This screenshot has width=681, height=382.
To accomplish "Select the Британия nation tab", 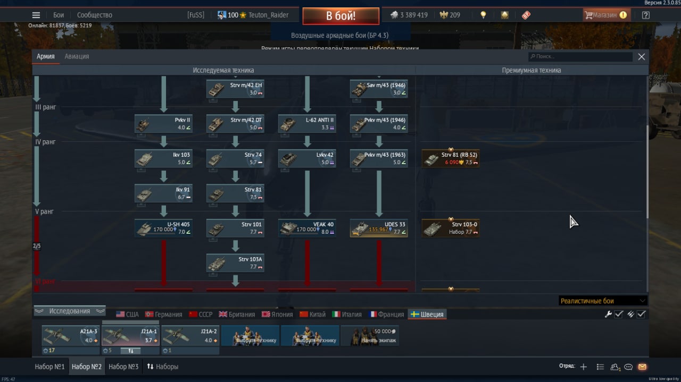I will [x=237, y=314].
